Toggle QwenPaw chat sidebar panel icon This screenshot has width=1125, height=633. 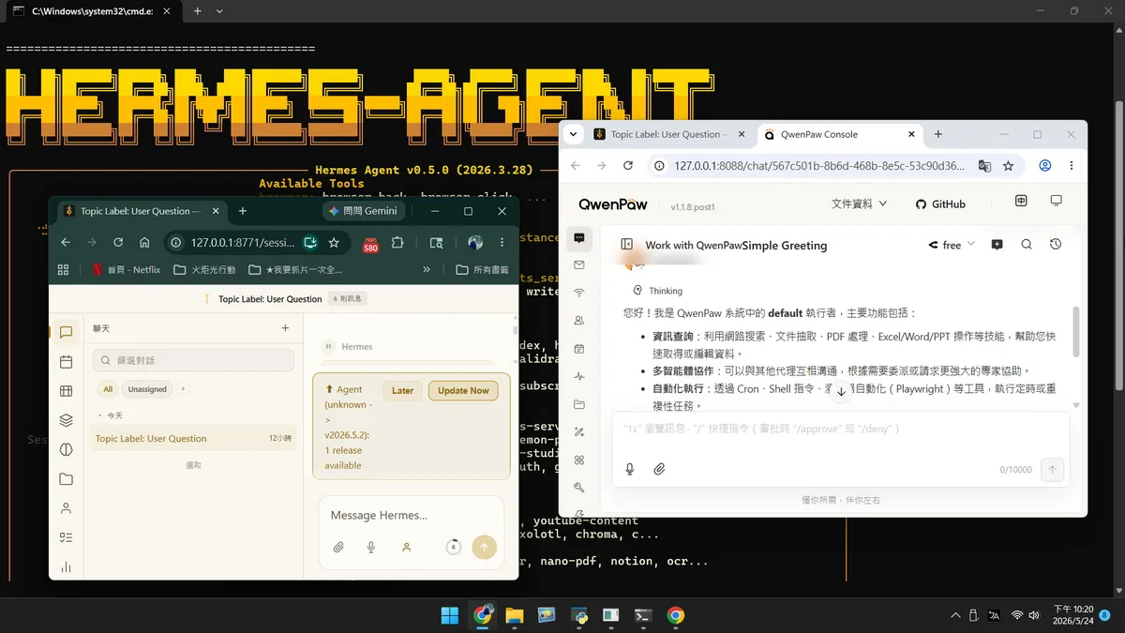coord(627,244)
